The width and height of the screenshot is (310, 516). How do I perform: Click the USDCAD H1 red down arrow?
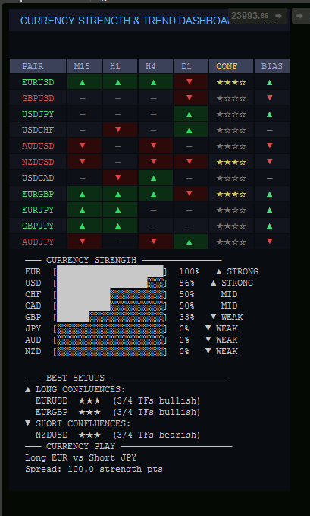pyautogui.click(x=118, y=177)
